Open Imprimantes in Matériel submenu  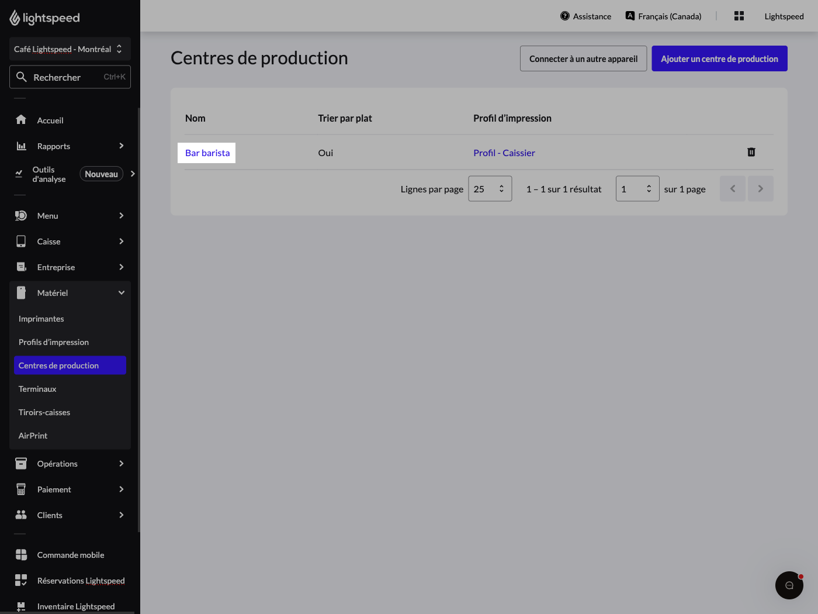[x=70, y=319]
